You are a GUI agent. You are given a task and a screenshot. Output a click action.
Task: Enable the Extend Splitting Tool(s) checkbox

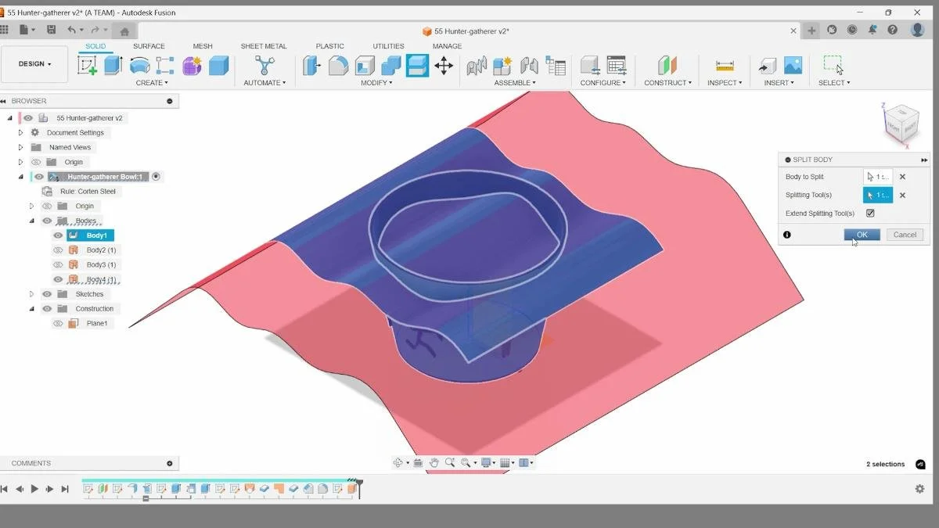coord(869,212)
